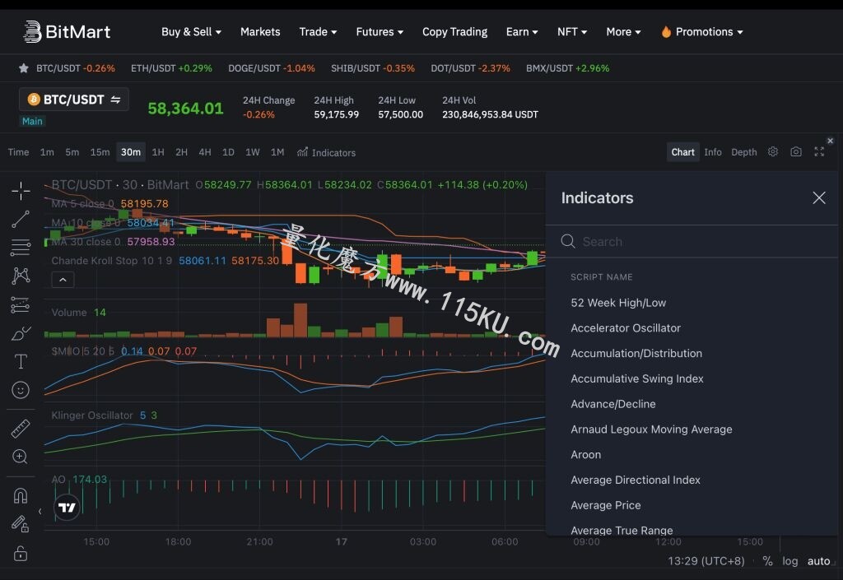Expand the NFT dropdown menu
843x580 pixels.
click(x=572, y=32)
